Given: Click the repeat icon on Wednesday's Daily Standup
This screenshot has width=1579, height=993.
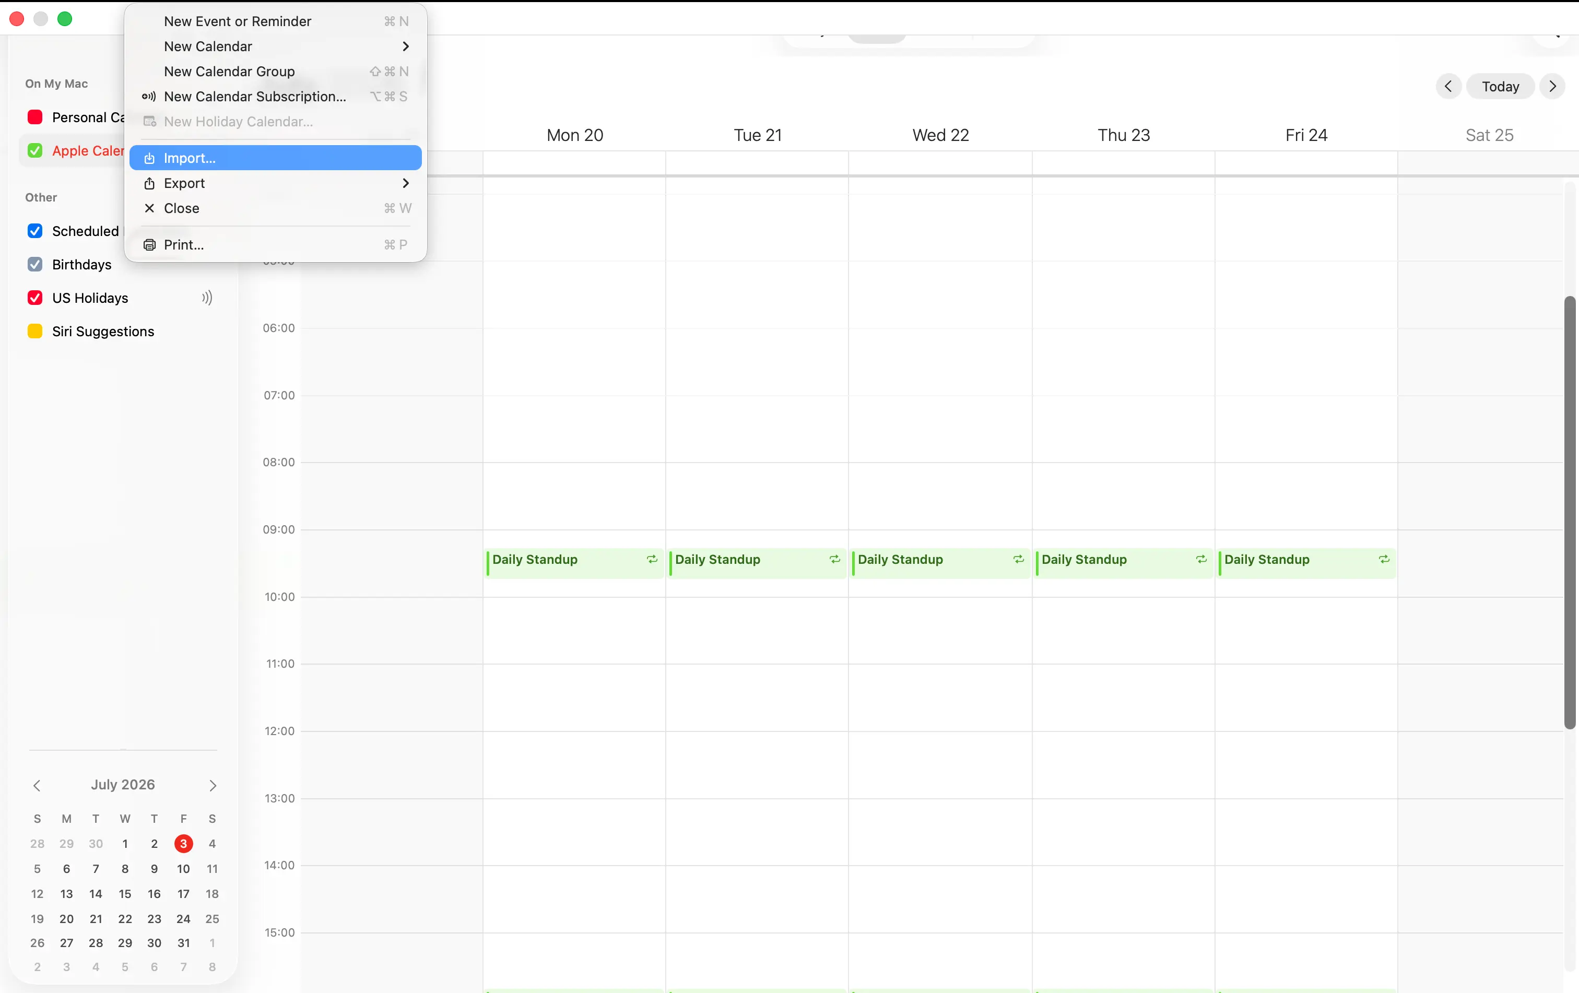Looking at the screenshot, I should [1018, 559].
